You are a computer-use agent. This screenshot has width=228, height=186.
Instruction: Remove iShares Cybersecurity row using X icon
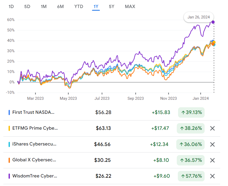212,144
